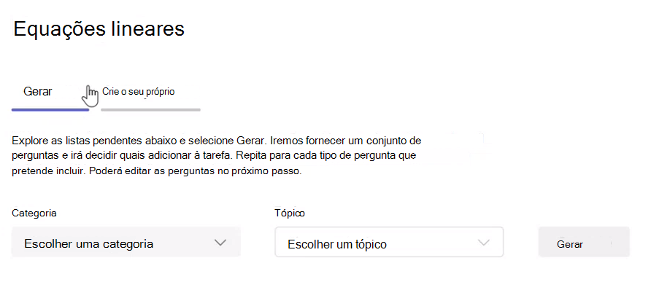The width and height of the screenshot is (651, 290).
Task: Open the Categoria dropdown
Action: click(x=126, y=242)
